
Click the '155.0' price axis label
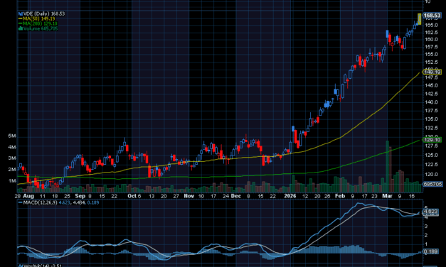coord(432,54)
